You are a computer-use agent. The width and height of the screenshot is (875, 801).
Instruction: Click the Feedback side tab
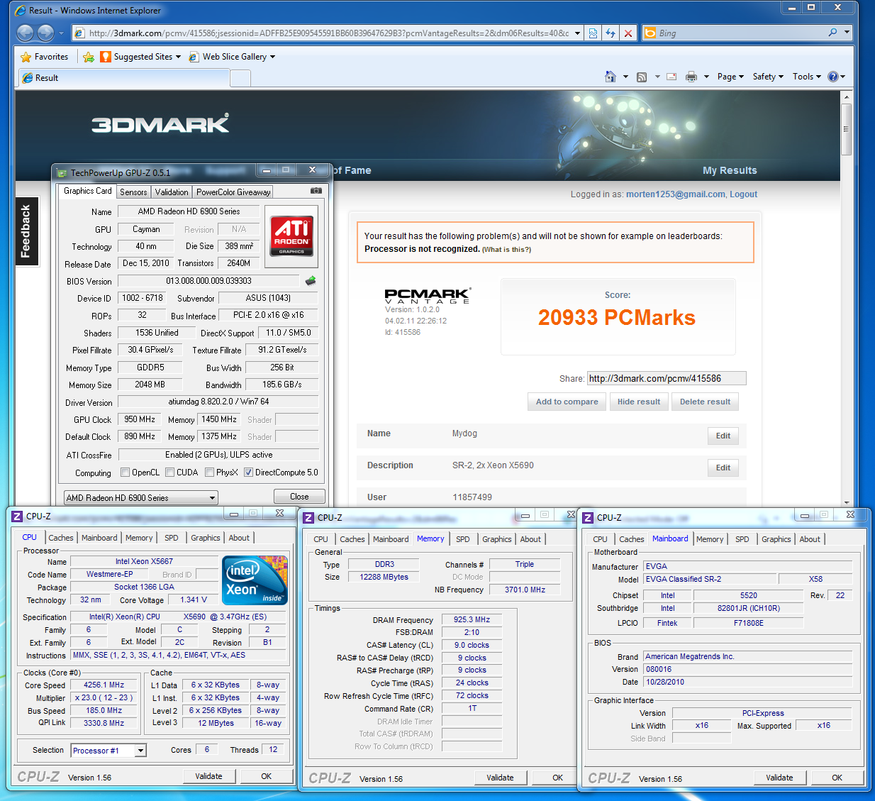click(26, 231)
